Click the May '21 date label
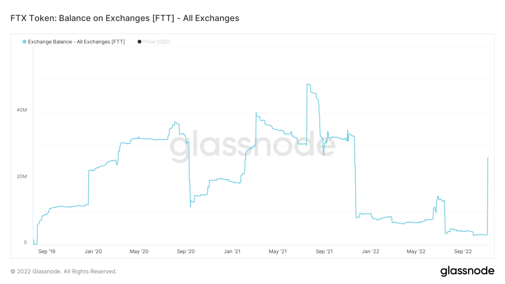Image resolution: width=505 pixels, height=284 pixels. (278, 251)
